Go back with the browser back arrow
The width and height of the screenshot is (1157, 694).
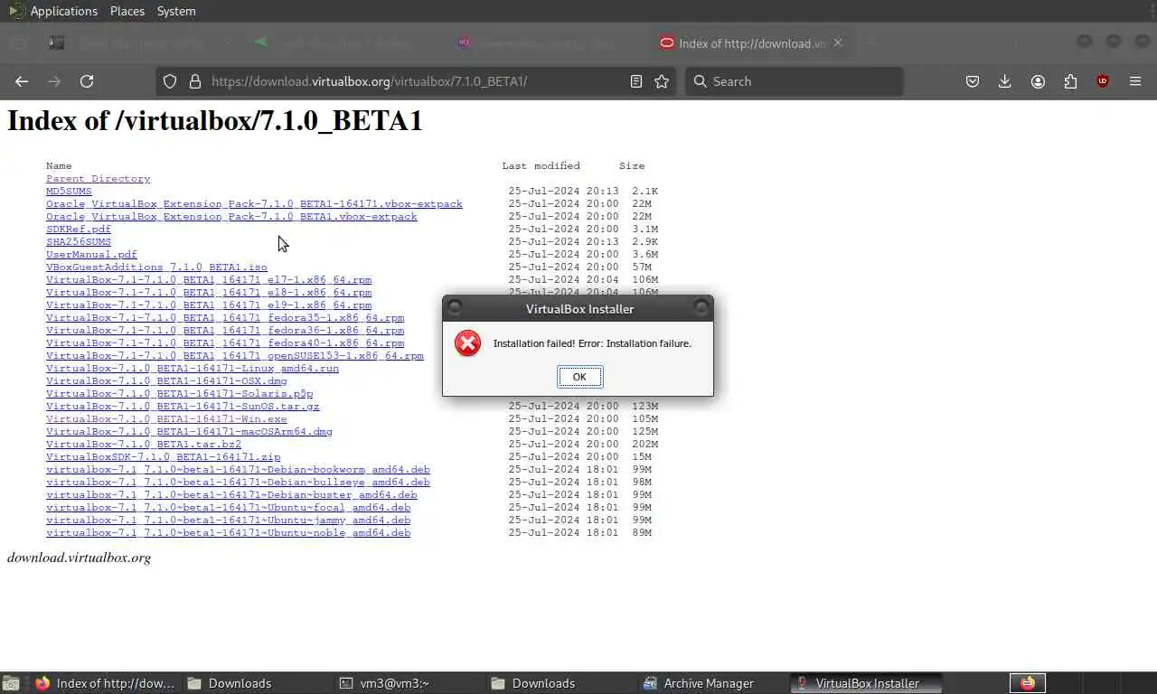tap(22, 81)
